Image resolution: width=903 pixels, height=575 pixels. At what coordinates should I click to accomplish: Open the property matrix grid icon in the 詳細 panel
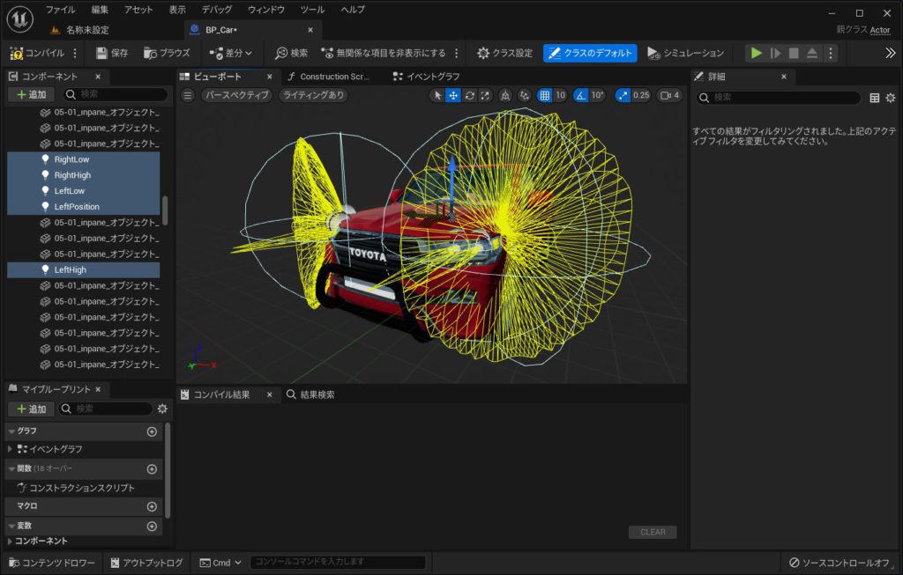click(x=874, y=98)
